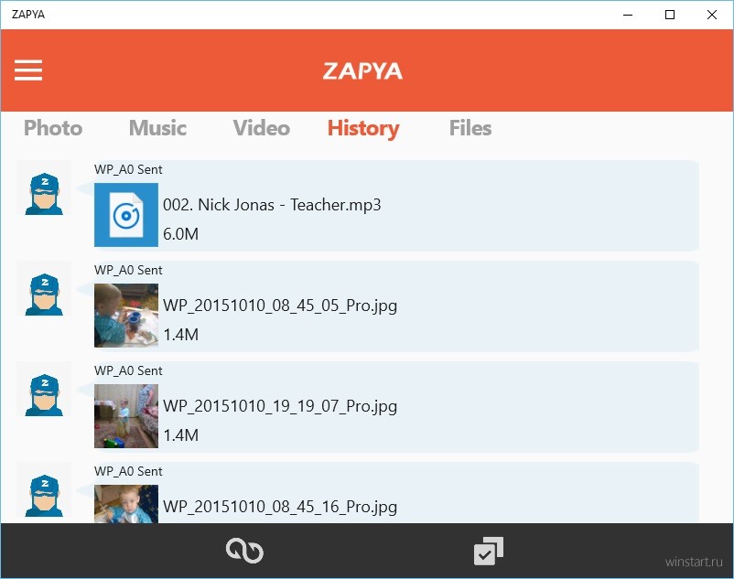Select the History tab

[363, 129]
